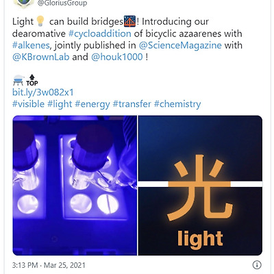Visit the @KBrownLab profile mention
This screenshot has height=274, width=274.
(41, 57)
